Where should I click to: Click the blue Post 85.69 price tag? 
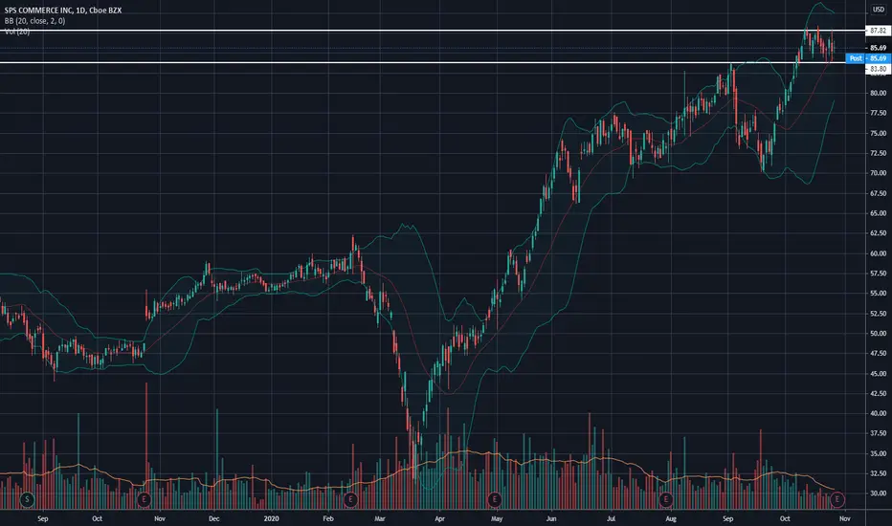[x=868, y=58]
